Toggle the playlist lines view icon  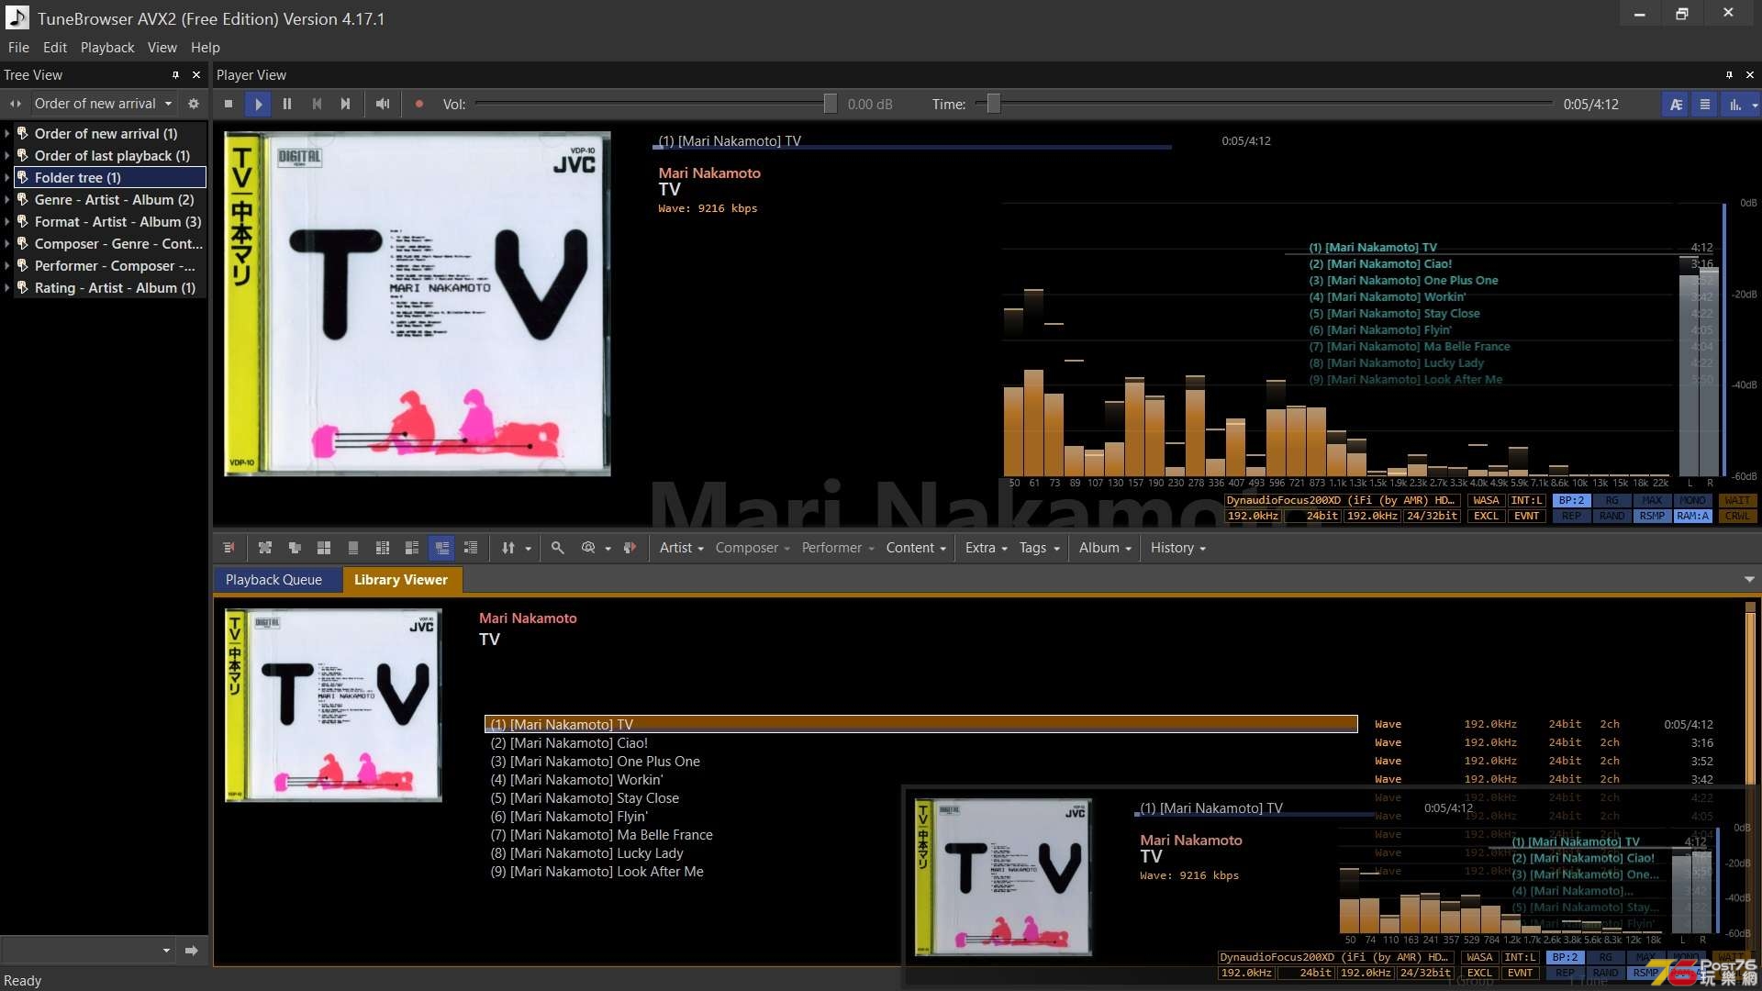click(x=1705, y=105)
